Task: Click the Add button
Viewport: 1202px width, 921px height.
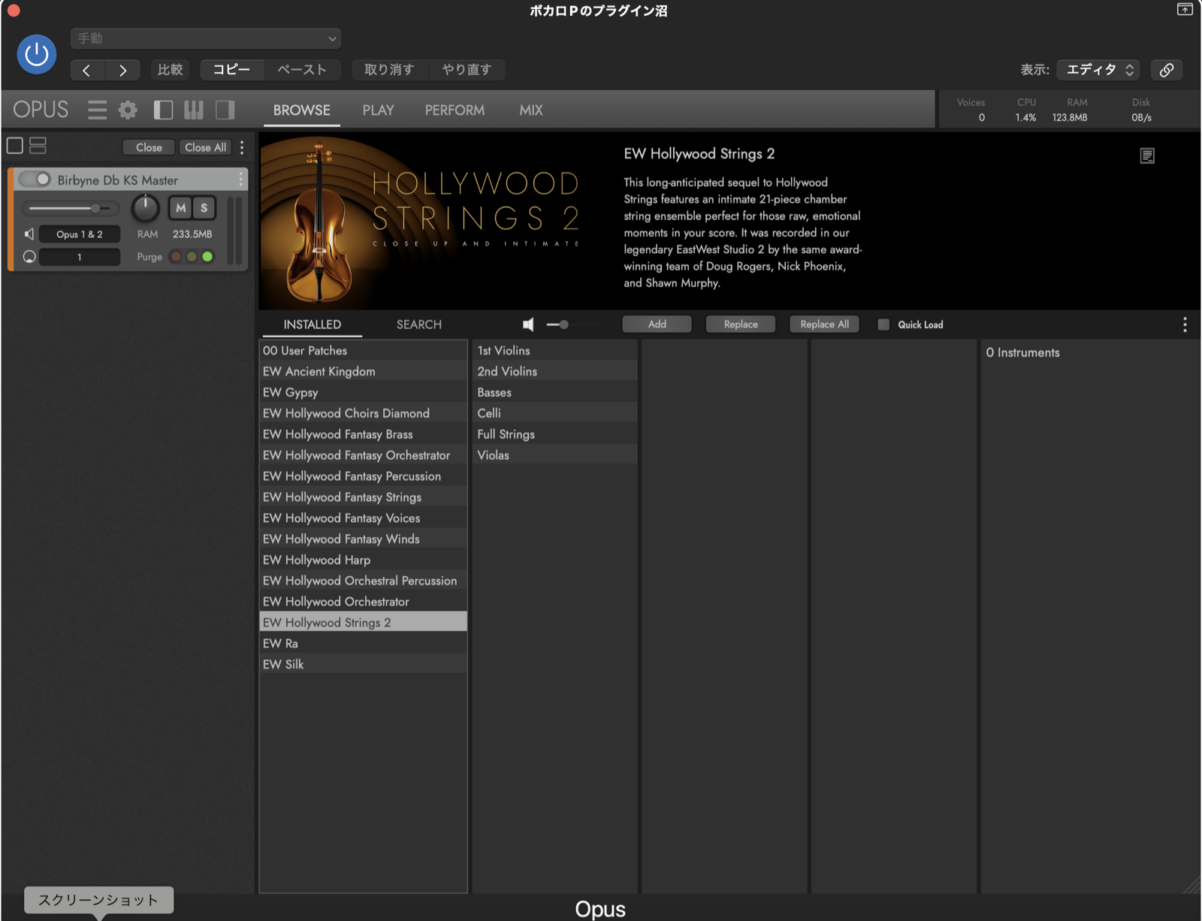Action: (657, 325)
